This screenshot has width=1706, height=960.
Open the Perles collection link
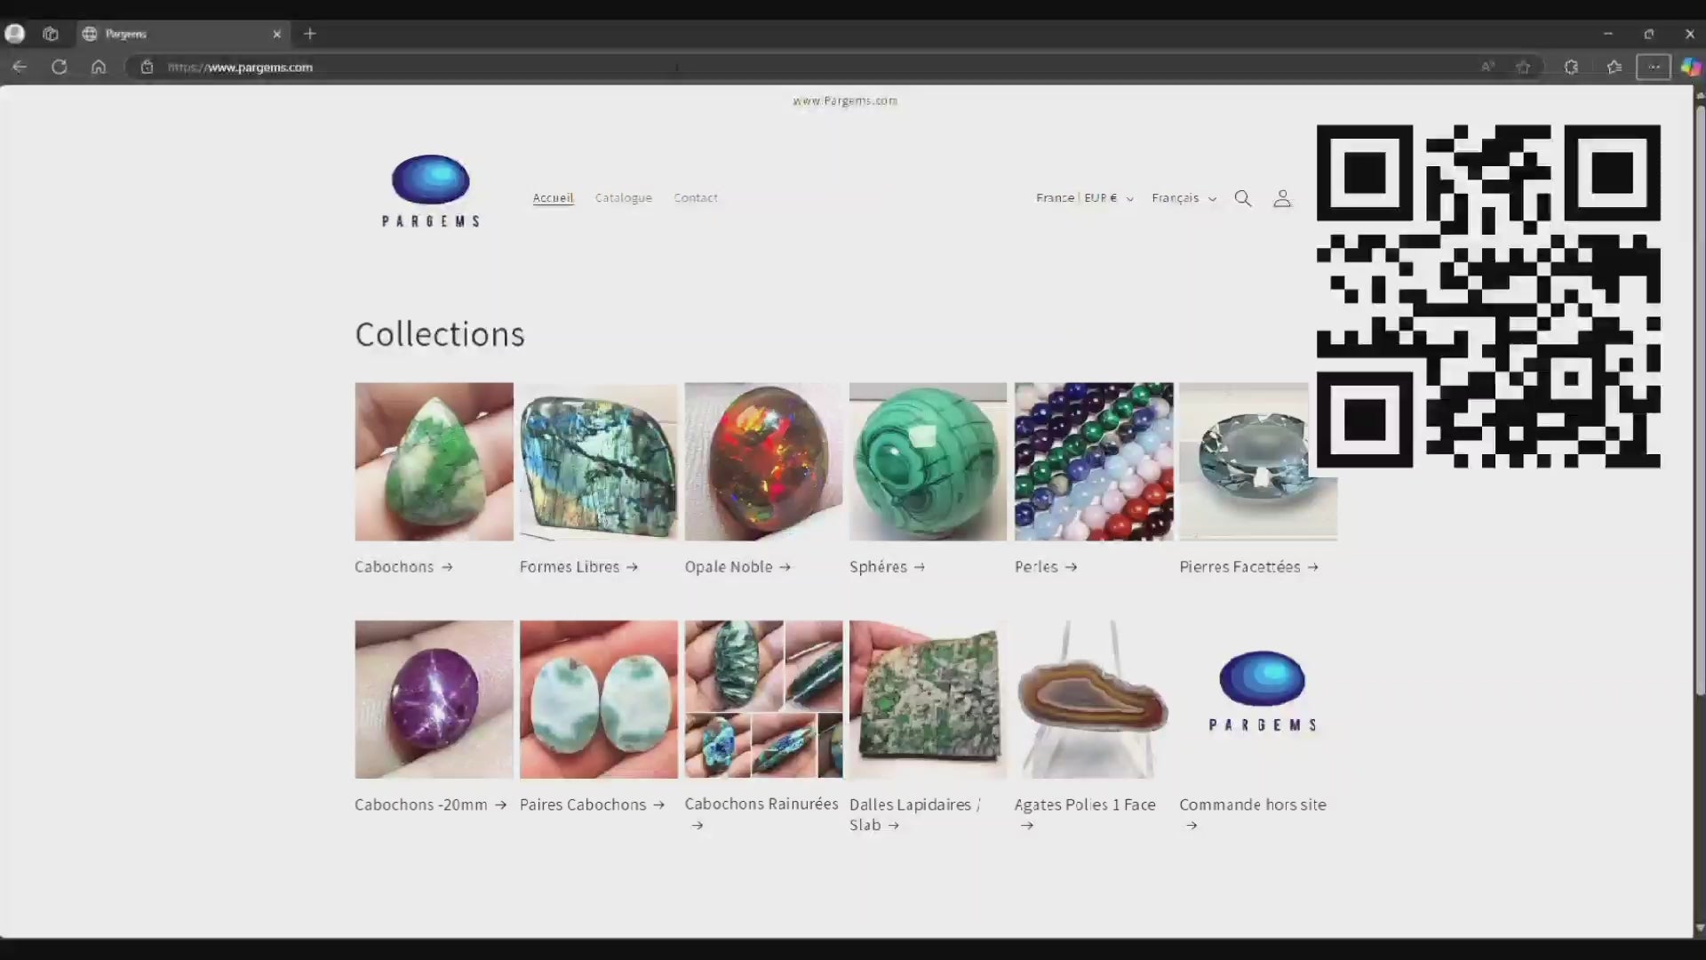[1046, 567]
